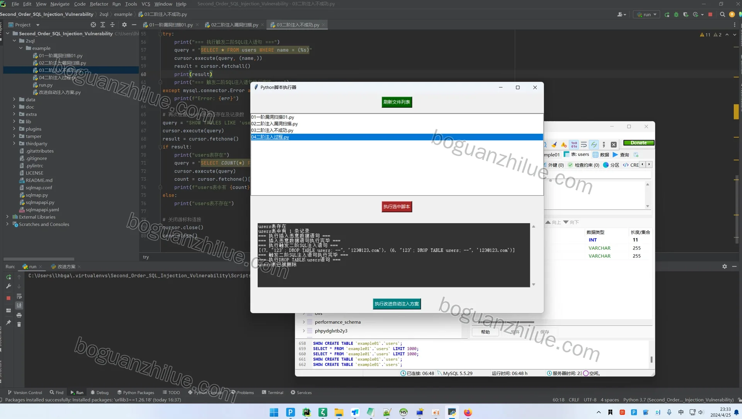This screenshot has height=419, width=742.
Task: Switch to 01一阶漏洞扫描01.py editor tab
Action: pos(171,25)
